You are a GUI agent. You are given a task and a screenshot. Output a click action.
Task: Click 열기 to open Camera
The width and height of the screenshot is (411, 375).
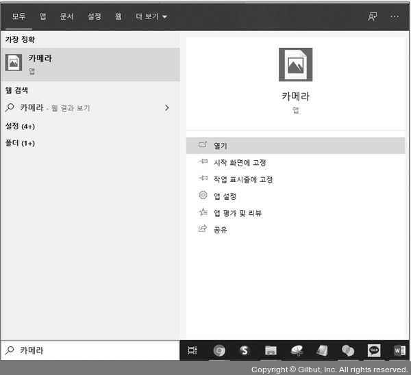(x=220, y=146)
